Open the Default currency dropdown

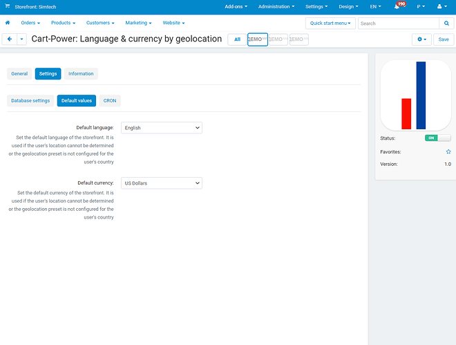162,183
